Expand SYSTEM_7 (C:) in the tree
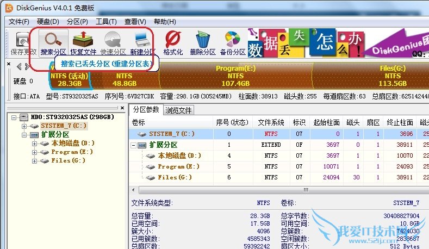429x249 pixels. (x=24, y=126)
